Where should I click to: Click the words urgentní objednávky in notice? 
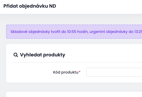109,32
